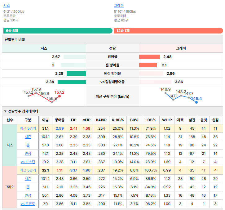This screenshot has width=225, height=210.
Task: Open 그레이 최근 5경기 link
Action: (28, 170)
